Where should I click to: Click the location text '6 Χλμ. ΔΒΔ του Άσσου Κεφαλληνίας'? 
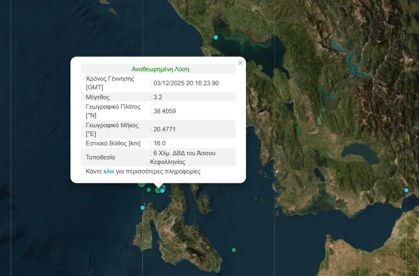183,157
